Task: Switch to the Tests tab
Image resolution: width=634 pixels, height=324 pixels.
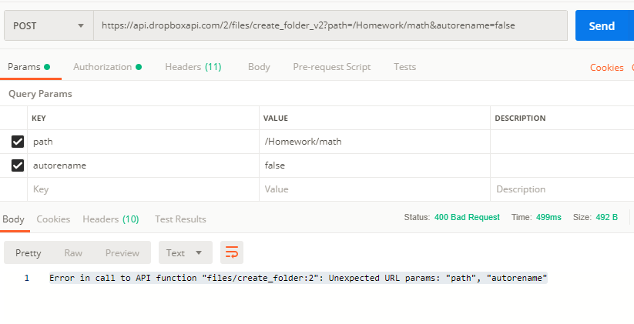Action: point(406,67)
